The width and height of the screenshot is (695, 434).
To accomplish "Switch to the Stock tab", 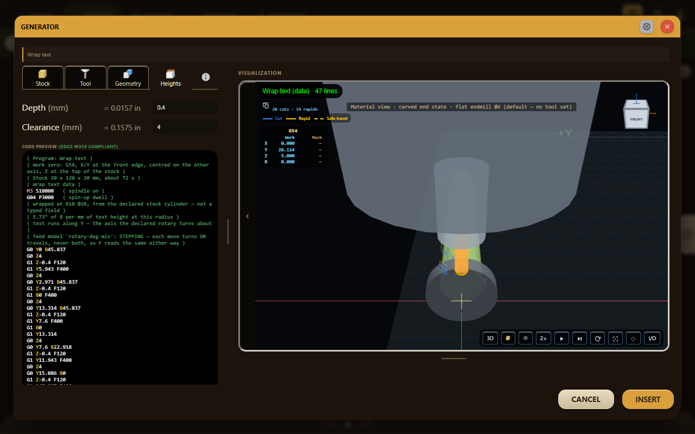I will [x=43, y=78].
